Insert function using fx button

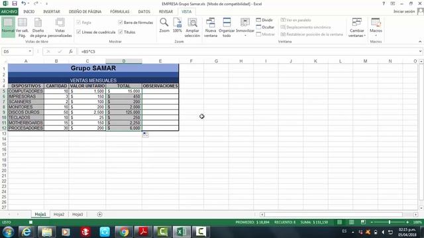(71, 52)
